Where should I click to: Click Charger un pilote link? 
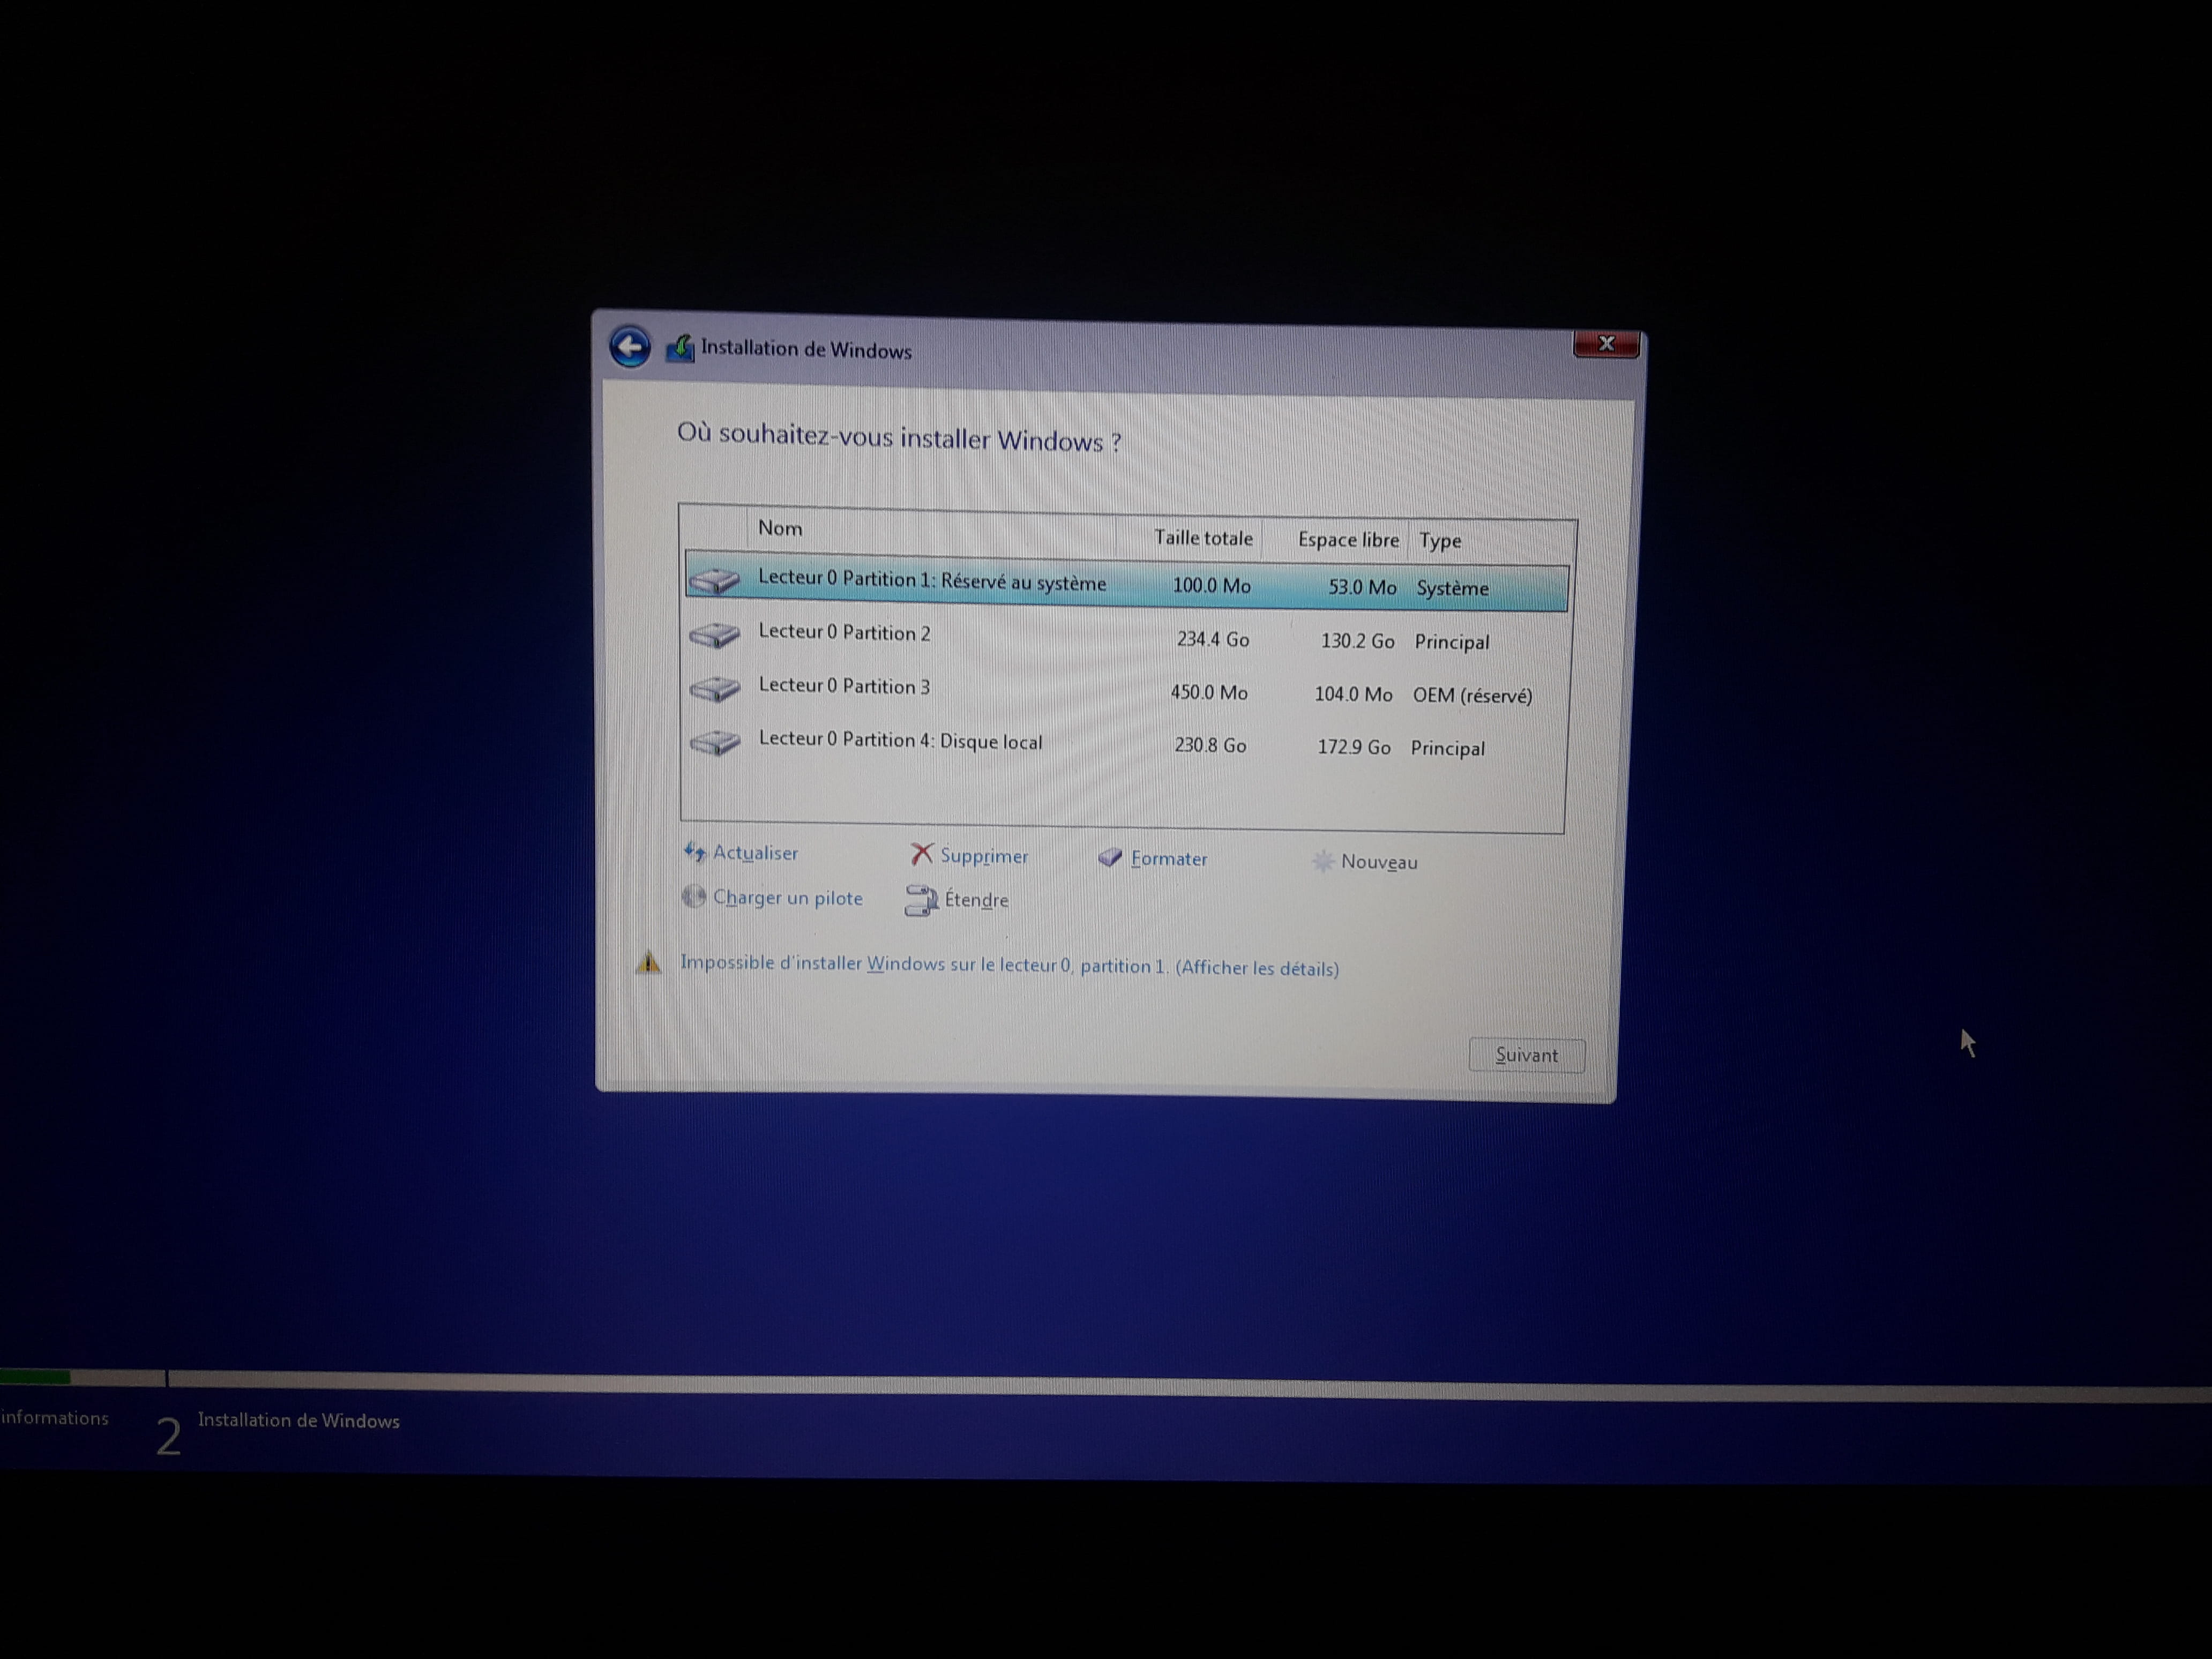(787, 898)
